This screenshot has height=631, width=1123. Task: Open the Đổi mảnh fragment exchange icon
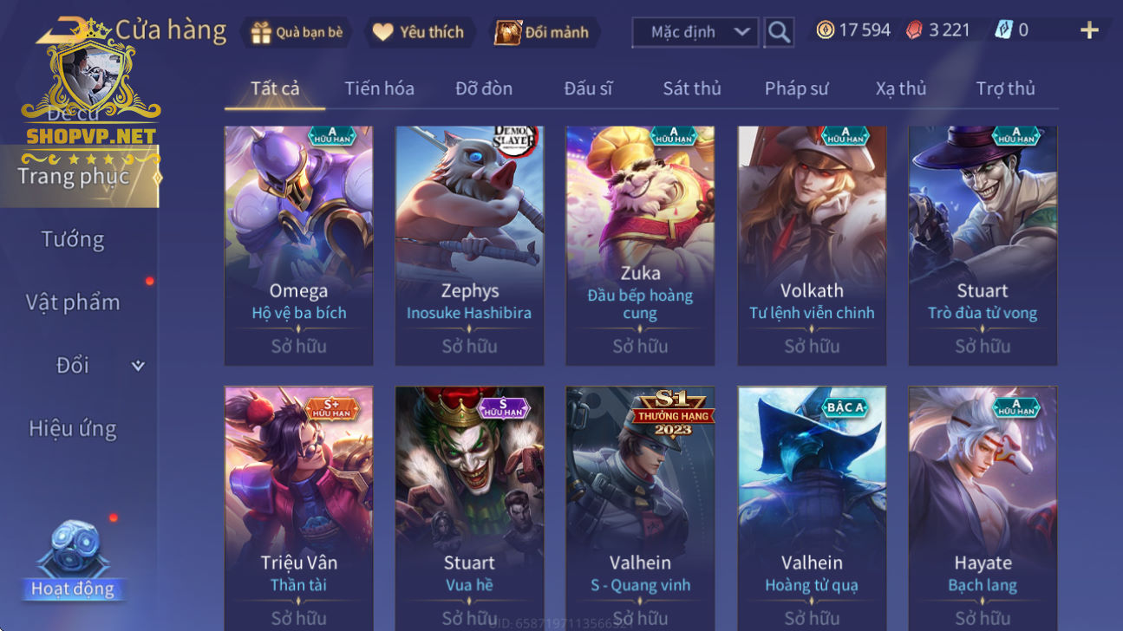(507, 32)
